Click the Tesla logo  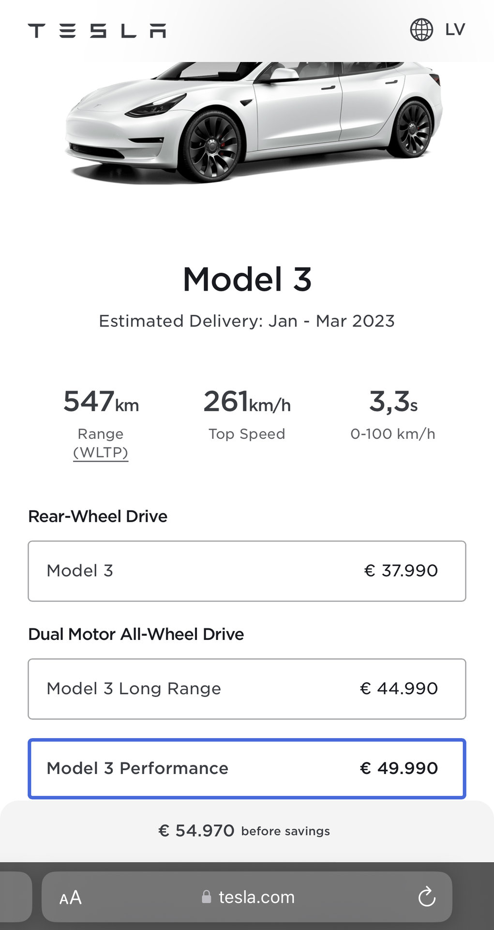pyautogui.click(x=97, y=31)
